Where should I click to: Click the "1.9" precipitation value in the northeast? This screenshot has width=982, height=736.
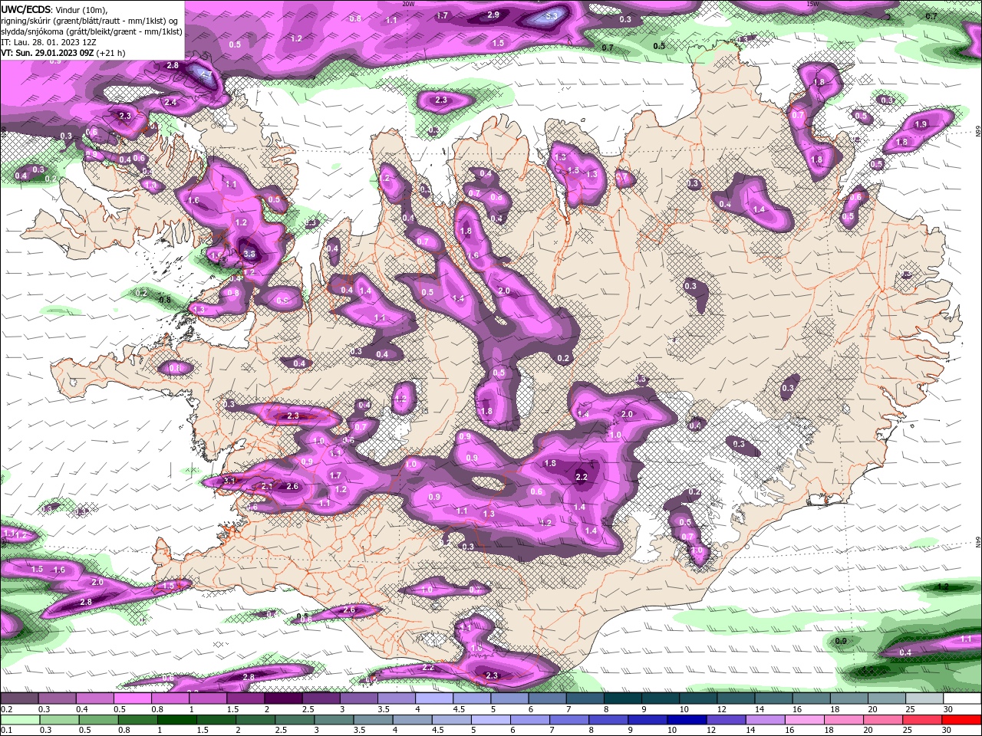click(921, 124)
